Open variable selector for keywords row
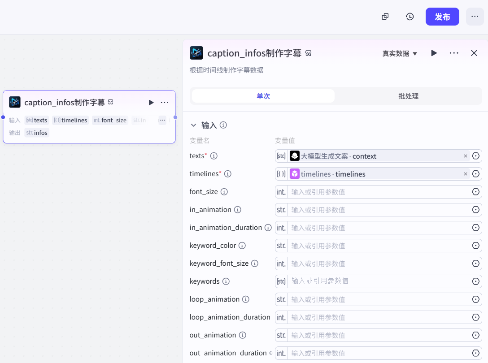This screenshot has width=488, height=363. pyautogui.click(x=475, y=281)
